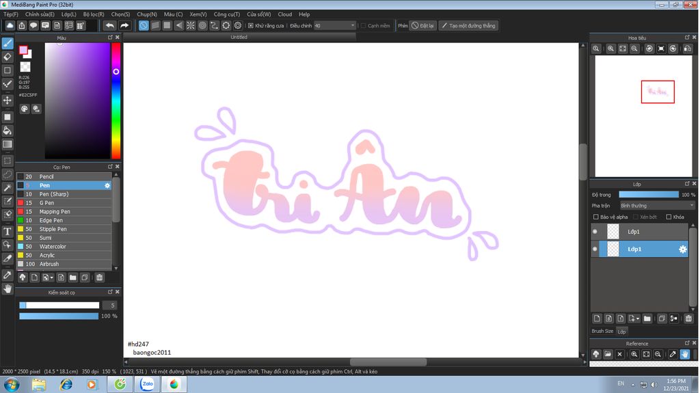Screen dimensions: 700x393
Task: Add brush from cloud icon
Action: [23, 277]
